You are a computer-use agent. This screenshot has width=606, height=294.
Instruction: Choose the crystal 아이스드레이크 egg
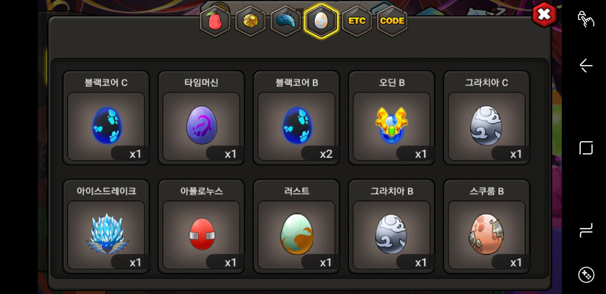point(106,226)
